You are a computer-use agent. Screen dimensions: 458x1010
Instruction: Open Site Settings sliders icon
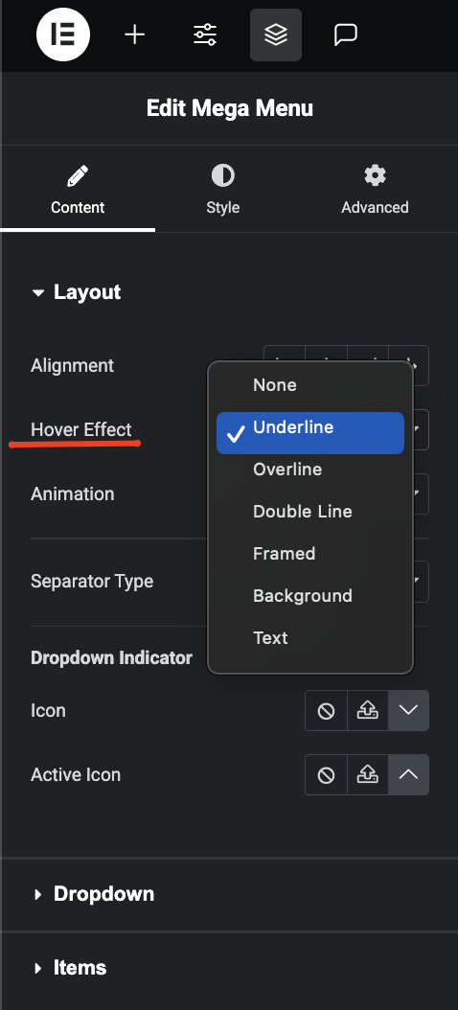tap(205, 34)
